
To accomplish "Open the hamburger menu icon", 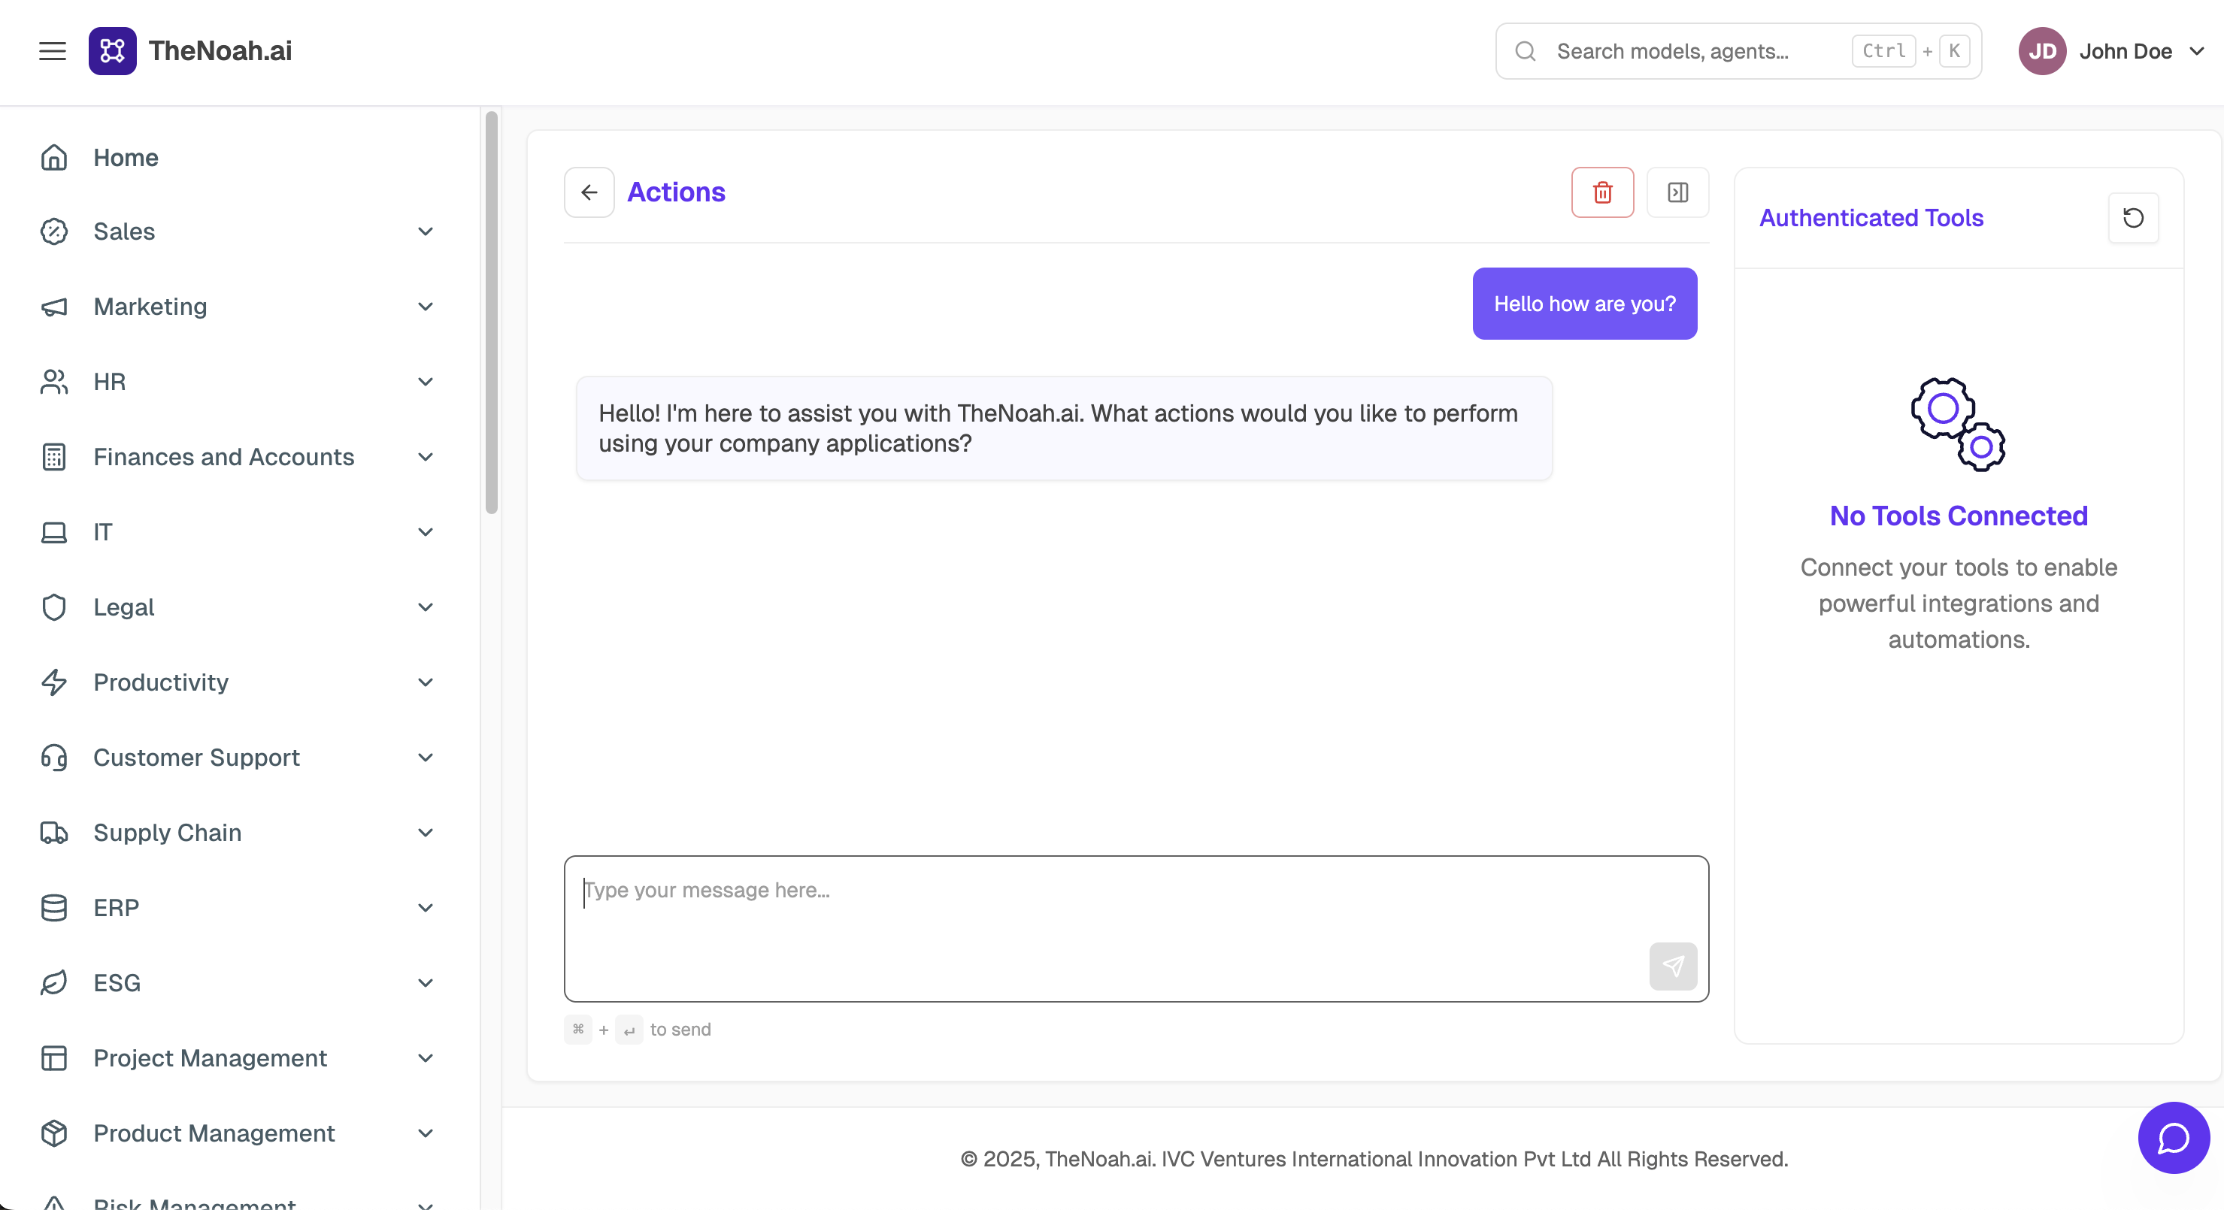I will point(53,51).
